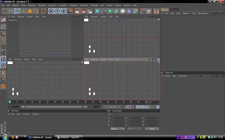Open the Windows Start button
The width and height of the screenshot is (225, 140).
coord(5,137)
